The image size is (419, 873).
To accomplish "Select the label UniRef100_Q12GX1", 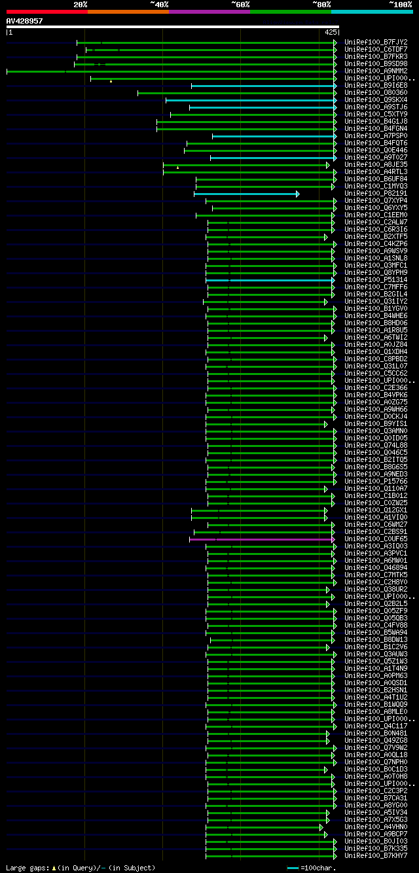I will [376, 510].
